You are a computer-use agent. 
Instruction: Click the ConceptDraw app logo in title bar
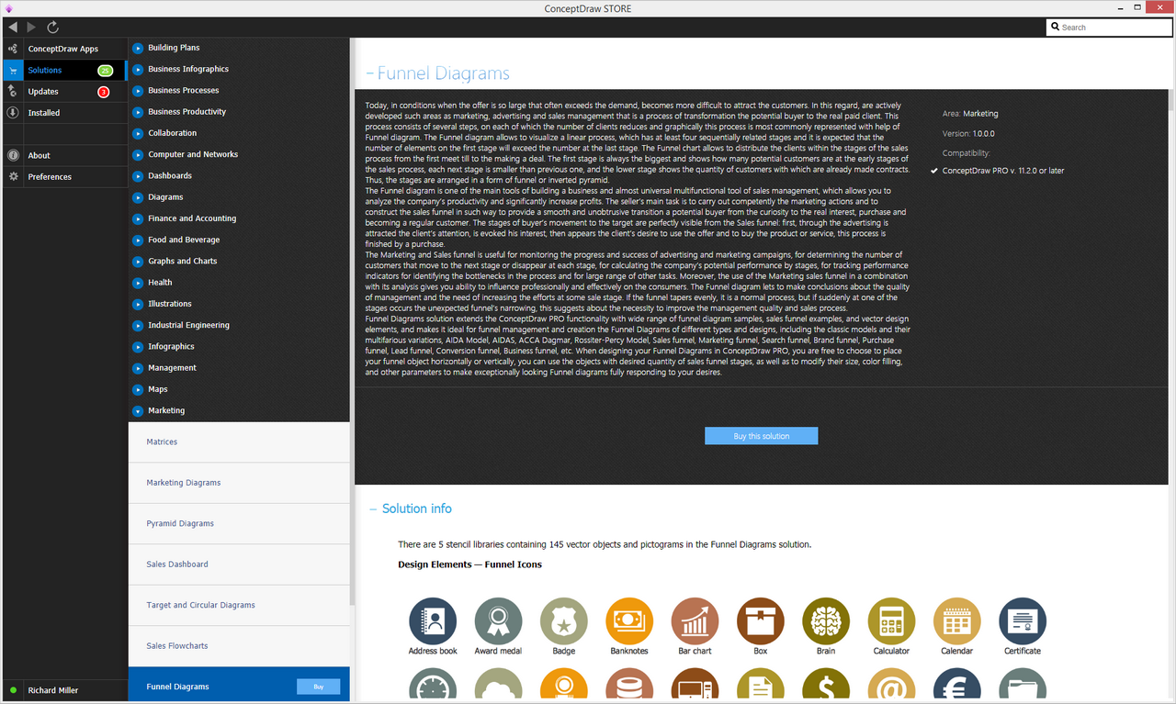(x=8, y=8)
